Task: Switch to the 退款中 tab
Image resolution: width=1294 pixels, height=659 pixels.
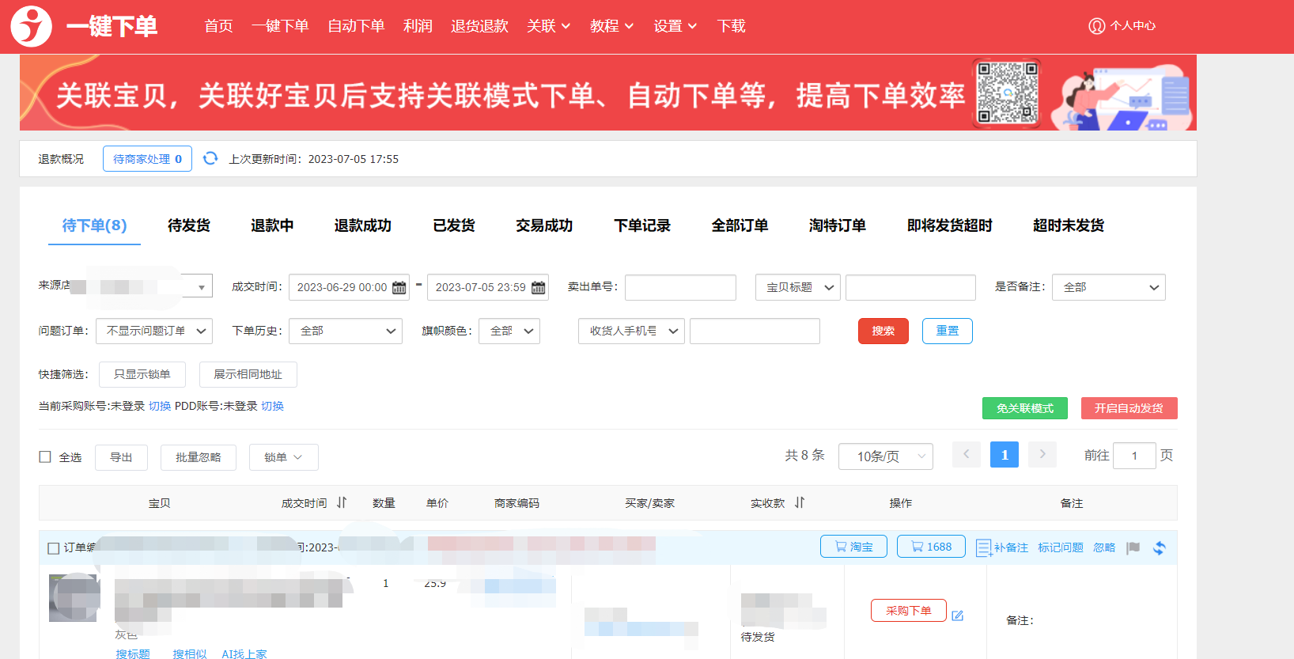Action: (x=272, y=225)
